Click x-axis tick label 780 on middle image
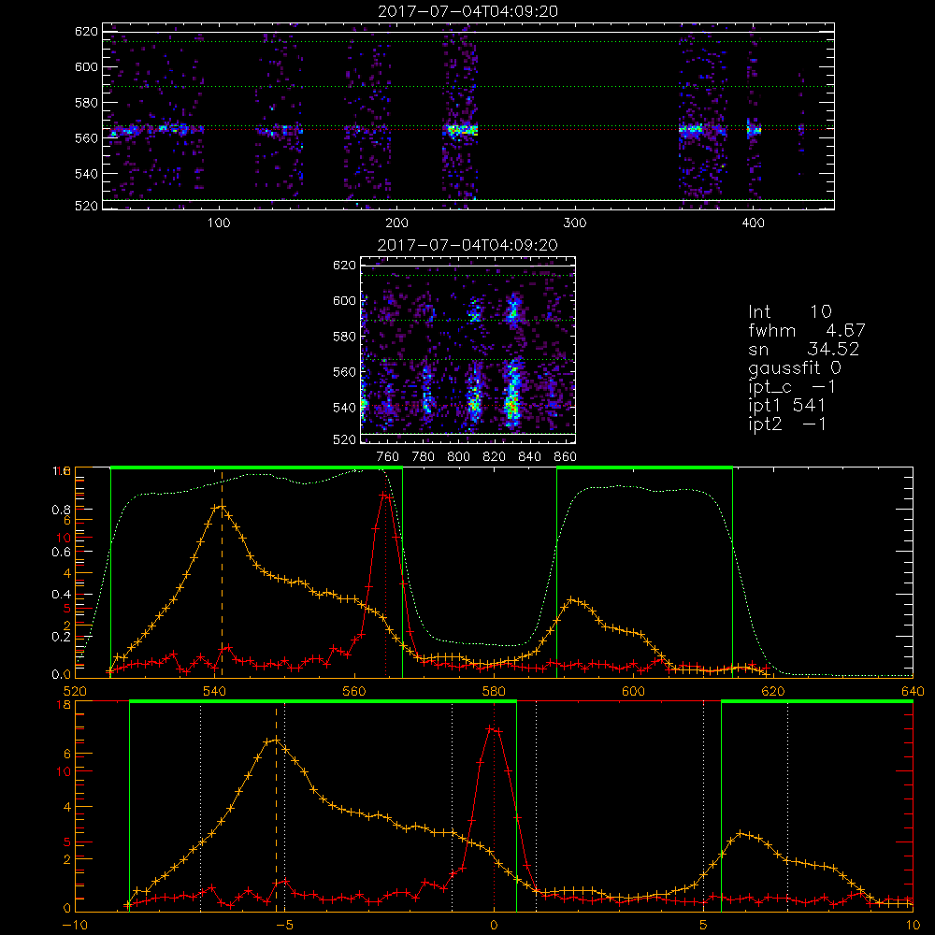The height and width of the screenshot is (935, 935). pyautogui.click(x=424, y=457)
